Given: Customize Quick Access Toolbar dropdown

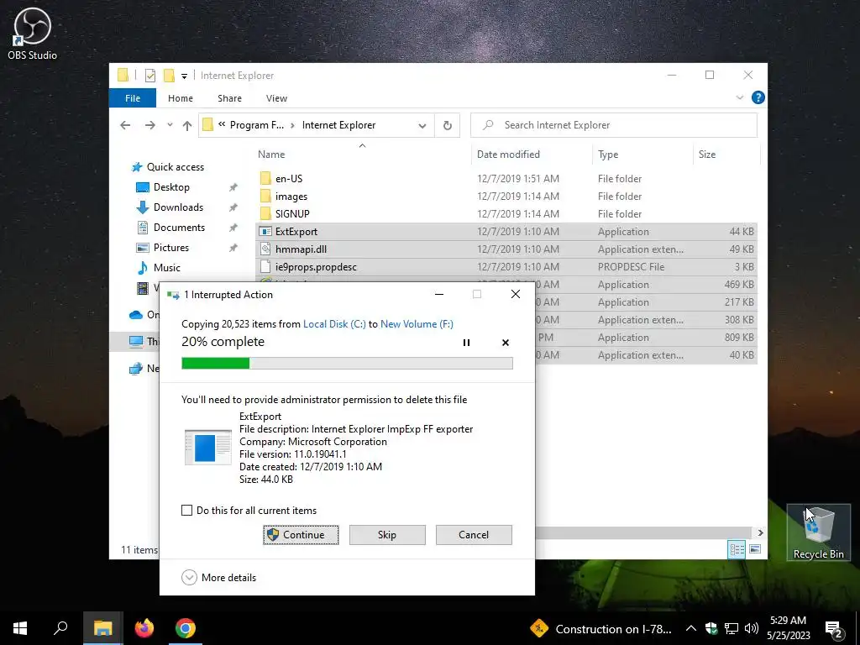Looking at the screenshot, I should (x=184, y=76).
